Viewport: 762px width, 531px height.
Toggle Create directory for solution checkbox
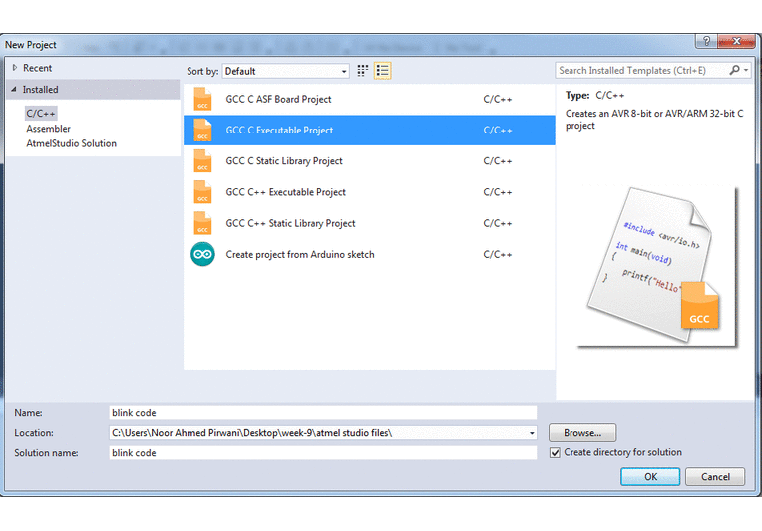pos(555,453)
